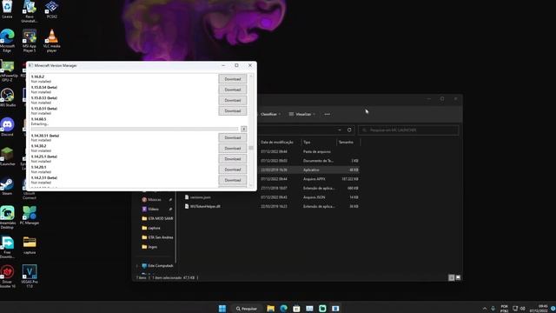556x313 pixels.
Task: Open Classificar sort dropdown in File Explorer
Action: point(270,114)
